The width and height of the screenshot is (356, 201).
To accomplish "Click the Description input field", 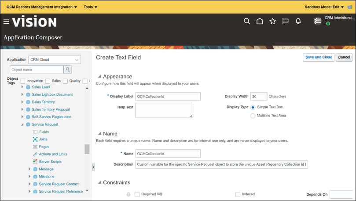I will (x=222, y=164).
